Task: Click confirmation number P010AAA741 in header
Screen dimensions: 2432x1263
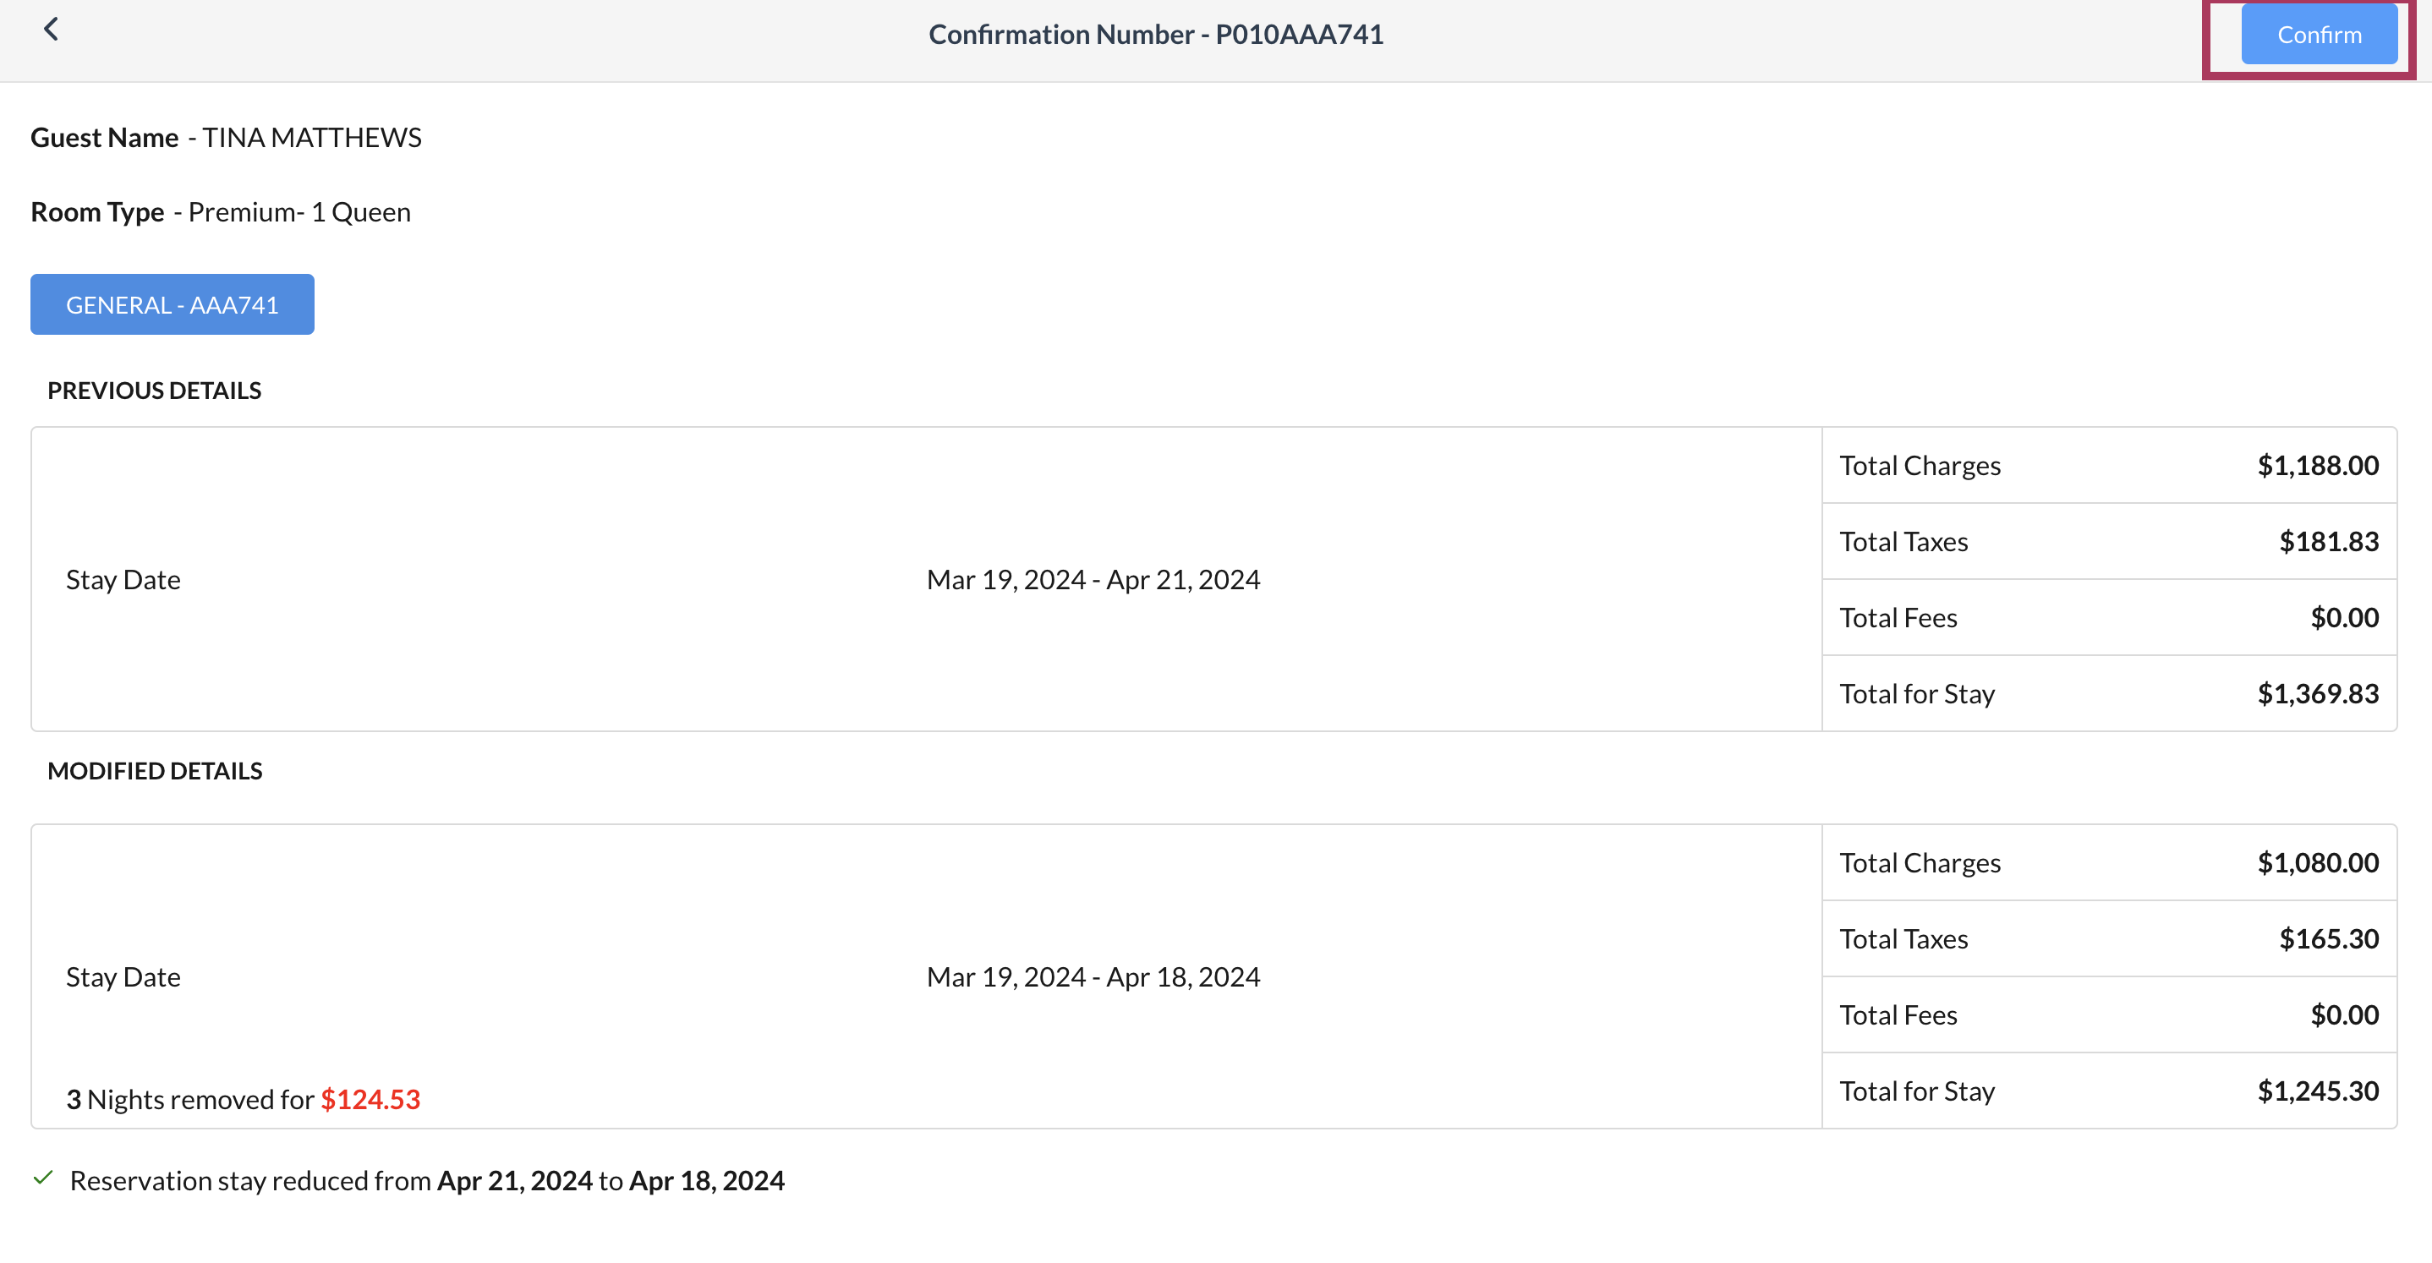Action: pos(1156,34)
